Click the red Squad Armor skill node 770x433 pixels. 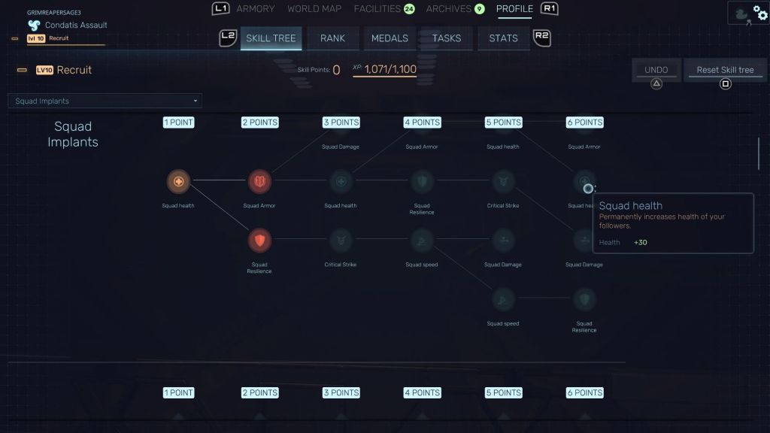pyautogui.click(x=259, y=181)
